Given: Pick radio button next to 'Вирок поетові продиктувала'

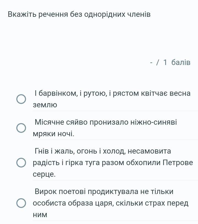Looking at the screenshot, I should [21, 203].
